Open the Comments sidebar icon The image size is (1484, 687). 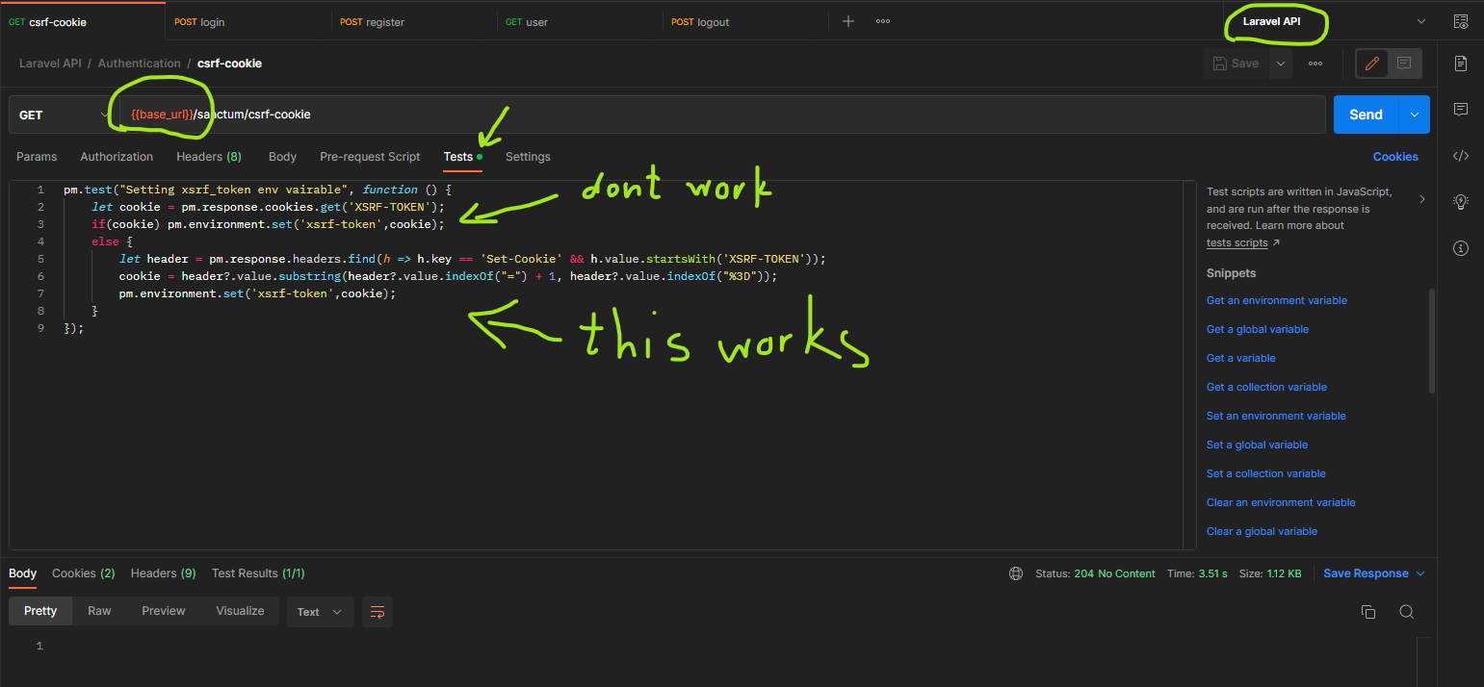1461,109
